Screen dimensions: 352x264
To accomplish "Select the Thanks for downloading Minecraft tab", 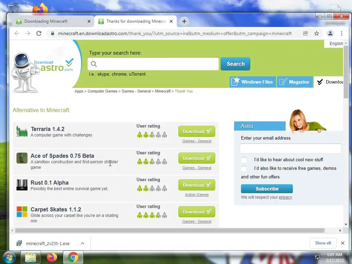I will [x=135, y=21].
